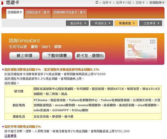Open the 注意事項 underlined link
Viewport: 167px width, 139px height.
tap(10, 136)
